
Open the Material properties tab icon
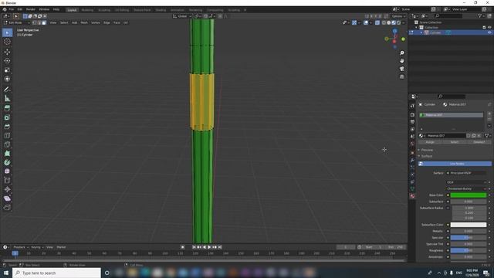(x=412, y=196)
